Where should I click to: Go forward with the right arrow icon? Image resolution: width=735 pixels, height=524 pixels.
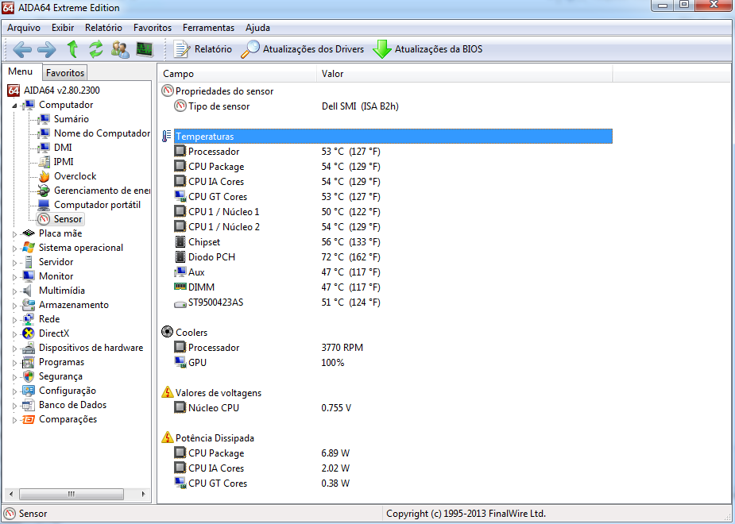pos(46,49)
